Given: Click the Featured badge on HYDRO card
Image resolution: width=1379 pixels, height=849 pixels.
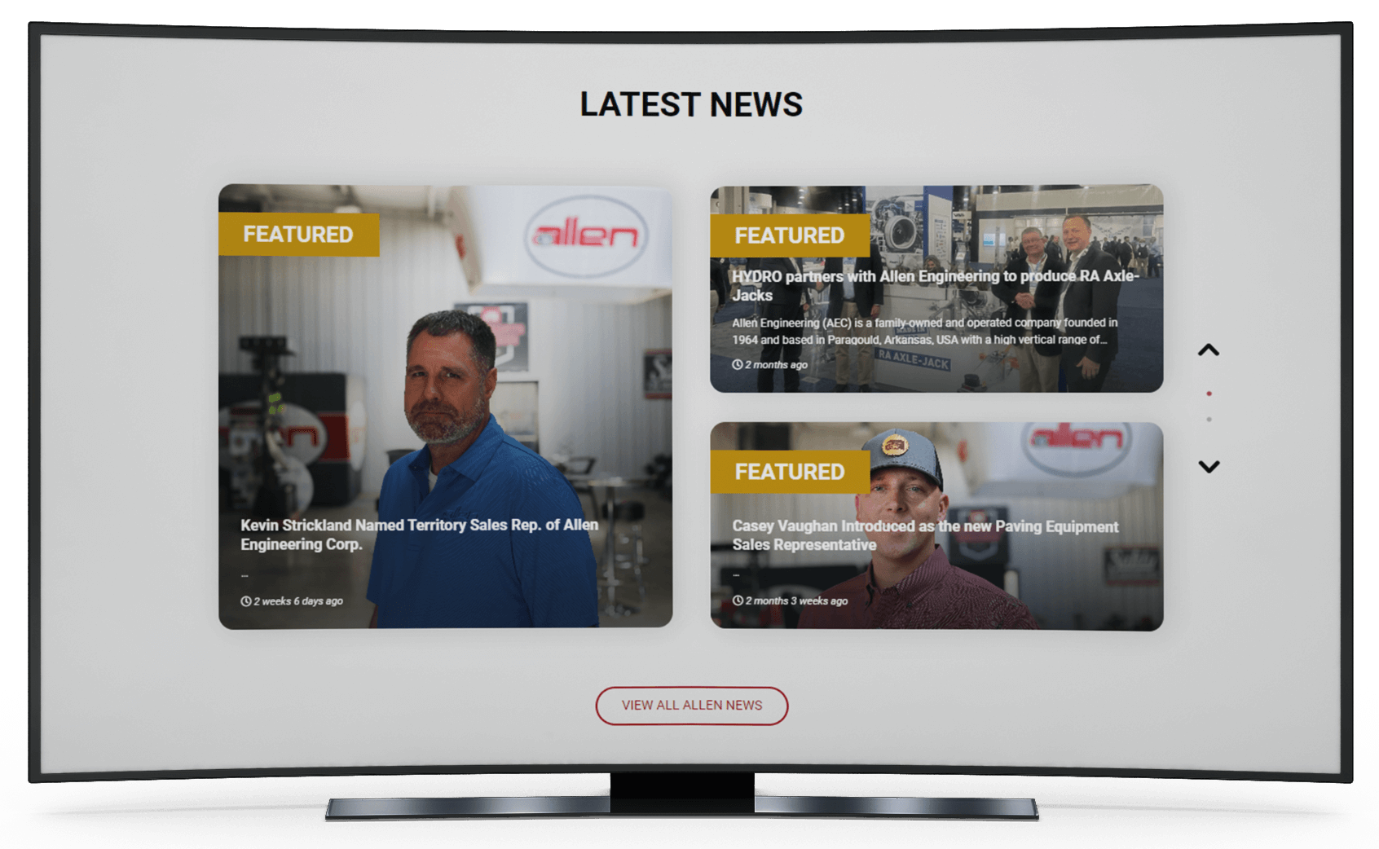Looking at the screenshot, I should [x=790, y=235].
